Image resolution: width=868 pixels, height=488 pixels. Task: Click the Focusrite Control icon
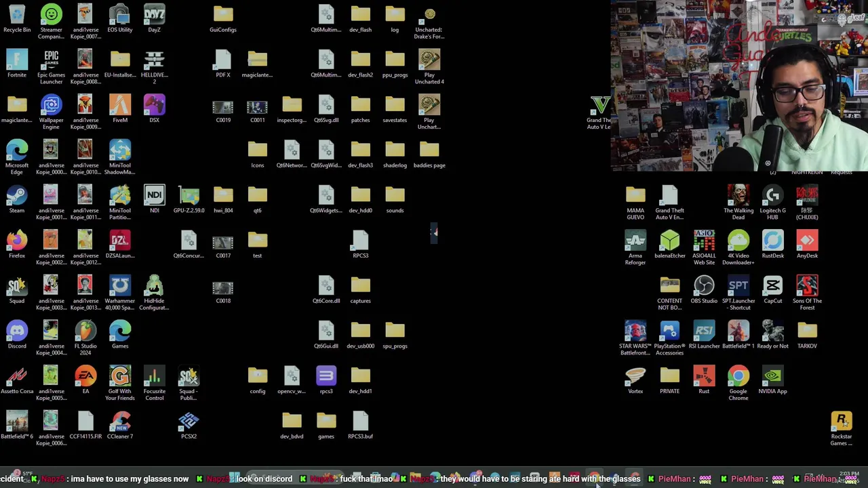154,384
